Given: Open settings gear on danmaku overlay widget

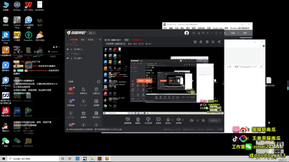Looking at the screenshot, I should pos(56,47).
